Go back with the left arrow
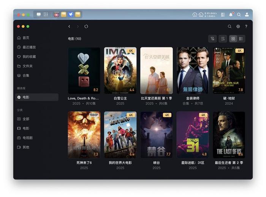This screenshot has width=266, height=197. [69, 27]
